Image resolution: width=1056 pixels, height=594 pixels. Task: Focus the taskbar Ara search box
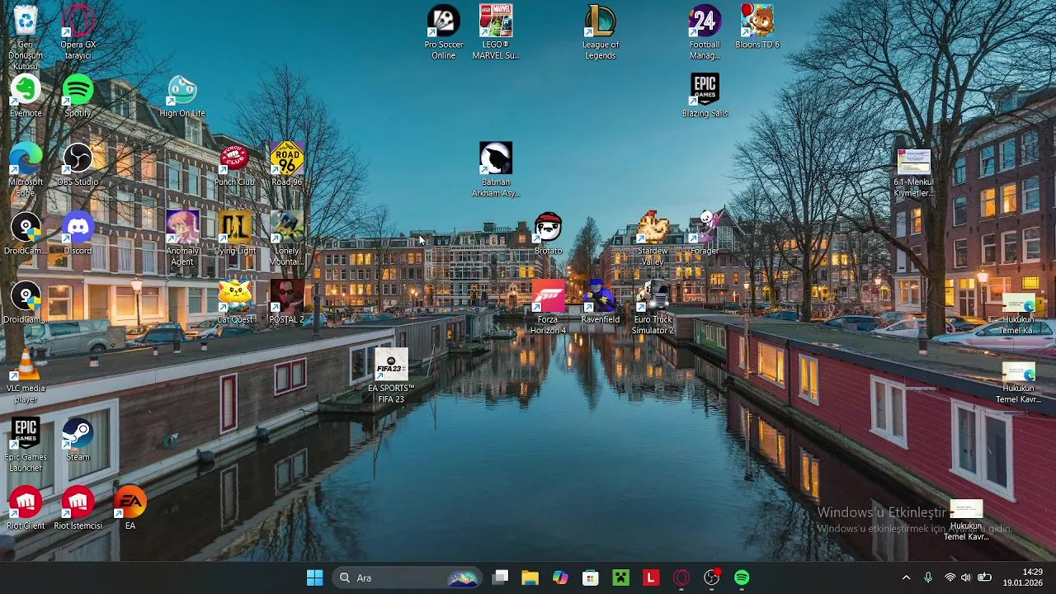(x=408, y=577)
